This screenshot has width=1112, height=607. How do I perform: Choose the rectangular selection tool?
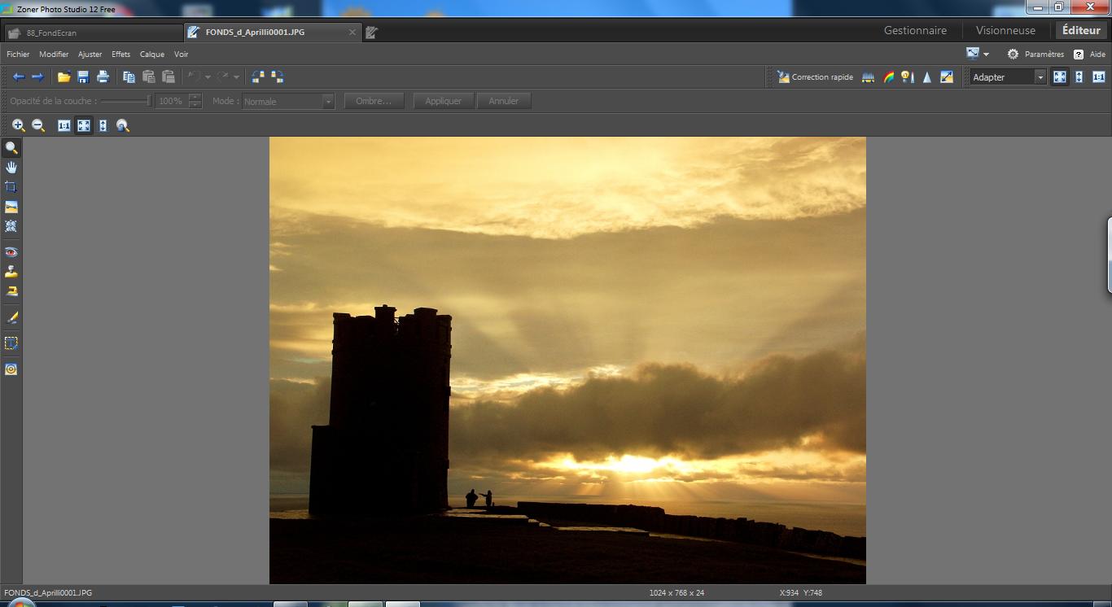[x=11, y=343]
